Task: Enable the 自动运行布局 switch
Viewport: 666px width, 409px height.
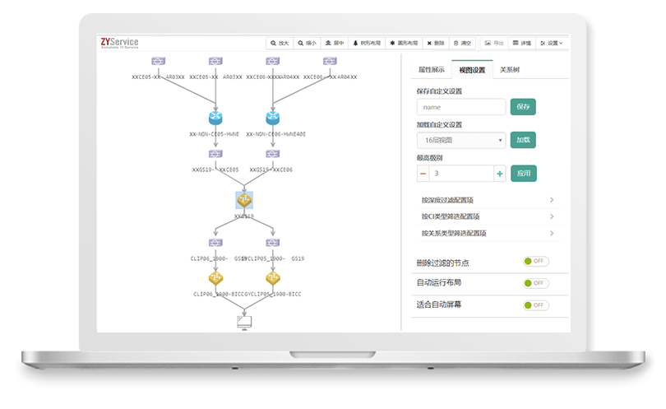Action: (534, 282)
